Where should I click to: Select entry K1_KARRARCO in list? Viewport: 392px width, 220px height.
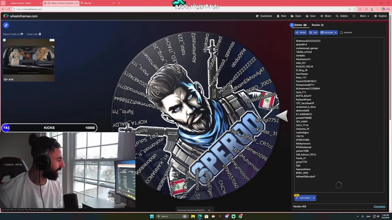pyautogui.click(x=304, y=114)
